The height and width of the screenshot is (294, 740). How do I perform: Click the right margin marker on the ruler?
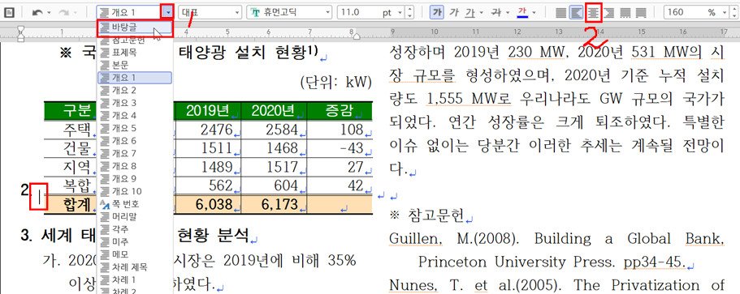pyautogui.click(x=357, y=36)
